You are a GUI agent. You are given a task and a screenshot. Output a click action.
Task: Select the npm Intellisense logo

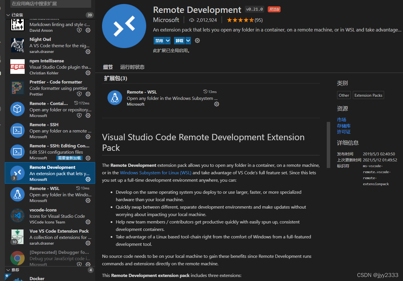pyautogui.click(x=17, y=66)
